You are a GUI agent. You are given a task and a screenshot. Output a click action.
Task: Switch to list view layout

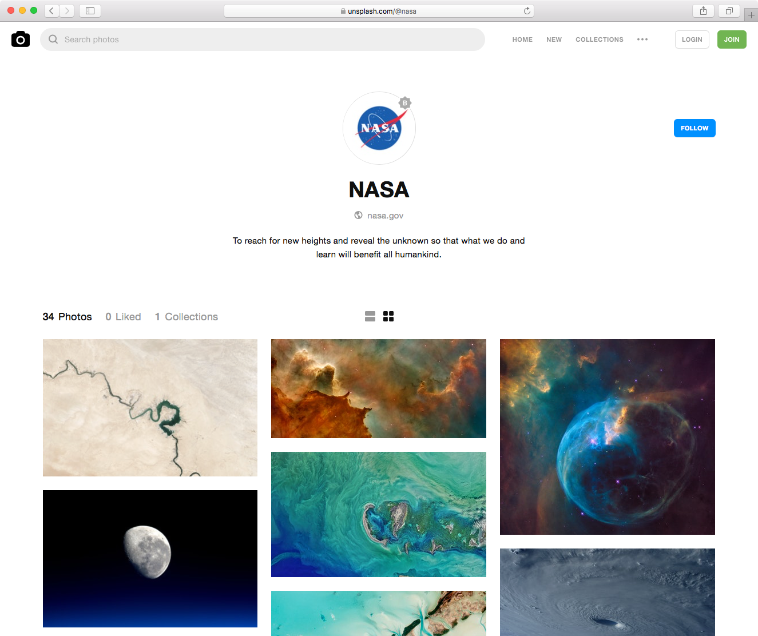[x=370, y=316]
